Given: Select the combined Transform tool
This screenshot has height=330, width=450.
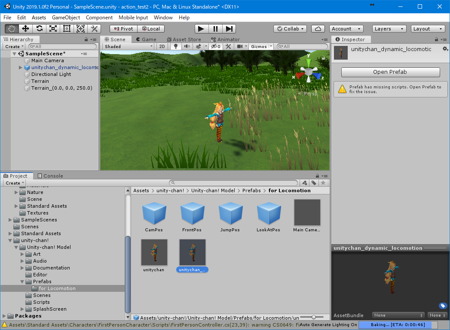Looking at the screenshot, I should [x=81, y=29].
